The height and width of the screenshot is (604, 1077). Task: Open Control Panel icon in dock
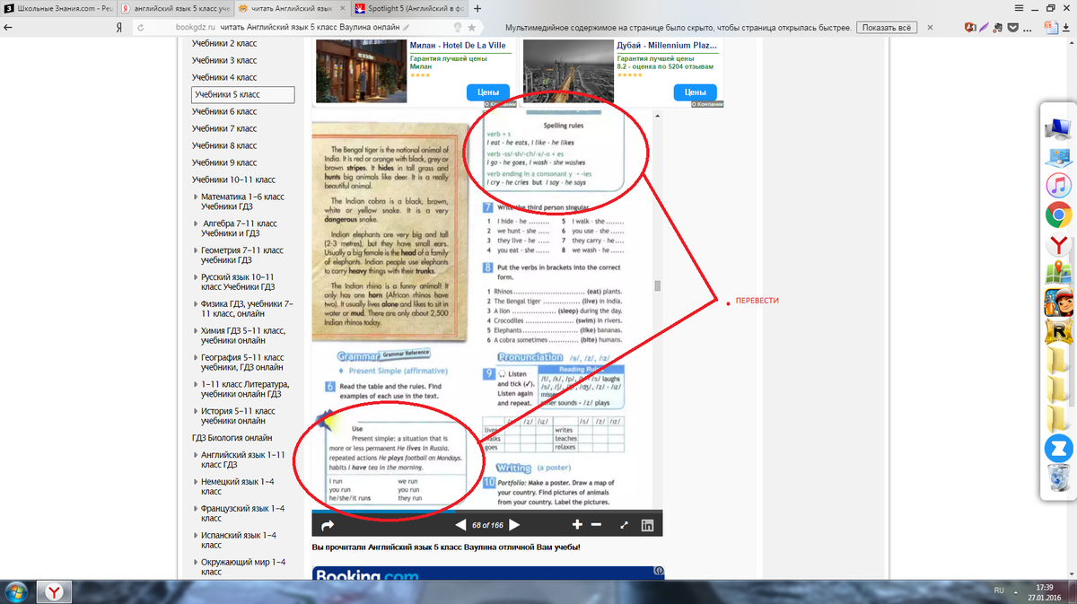[x=1058, y=157]
